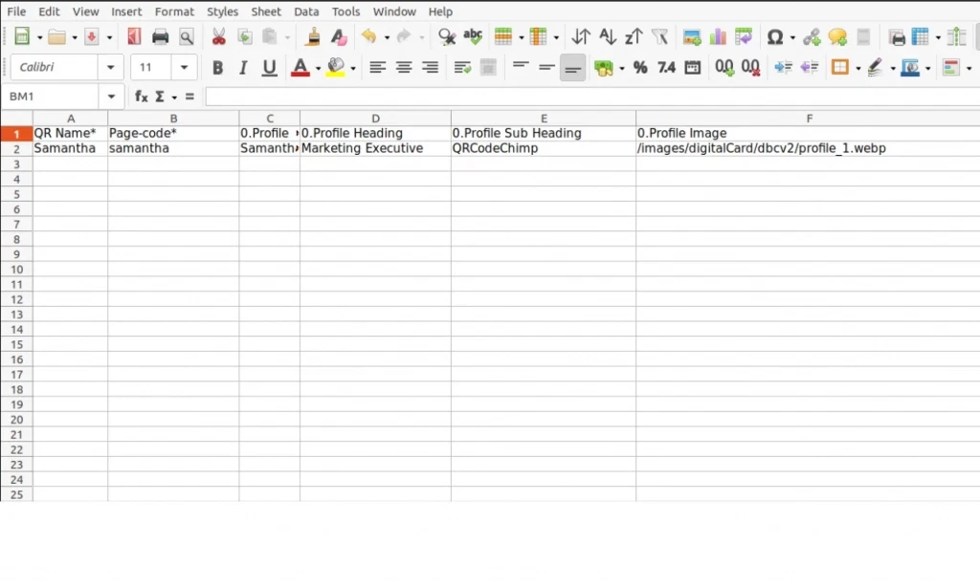The width and height of the screenshot is (980, 588).
Task: Click the Cut scissors icon
Action: pyautogui.click(x=218, y=37)
